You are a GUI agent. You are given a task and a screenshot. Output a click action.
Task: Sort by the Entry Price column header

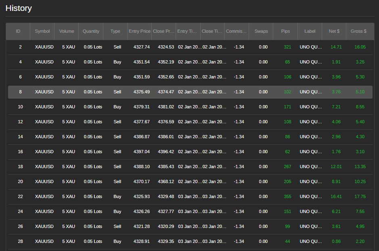click(140, 31)
